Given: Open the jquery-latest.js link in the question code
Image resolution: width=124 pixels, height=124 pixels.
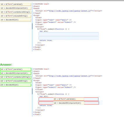Looking at the screenshot, I should tap(70, 11).
